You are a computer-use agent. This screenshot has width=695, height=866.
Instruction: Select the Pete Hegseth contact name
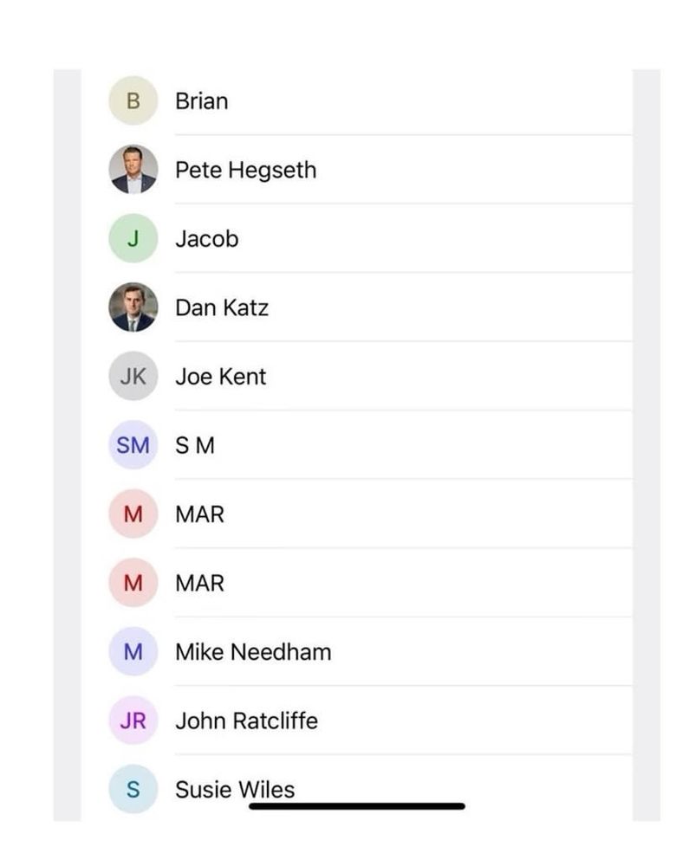tap(245, 171)
